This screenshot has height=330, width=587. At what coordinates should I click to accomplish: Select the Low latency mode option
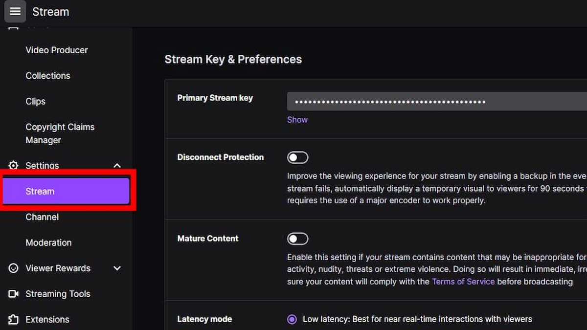(292, 319)
